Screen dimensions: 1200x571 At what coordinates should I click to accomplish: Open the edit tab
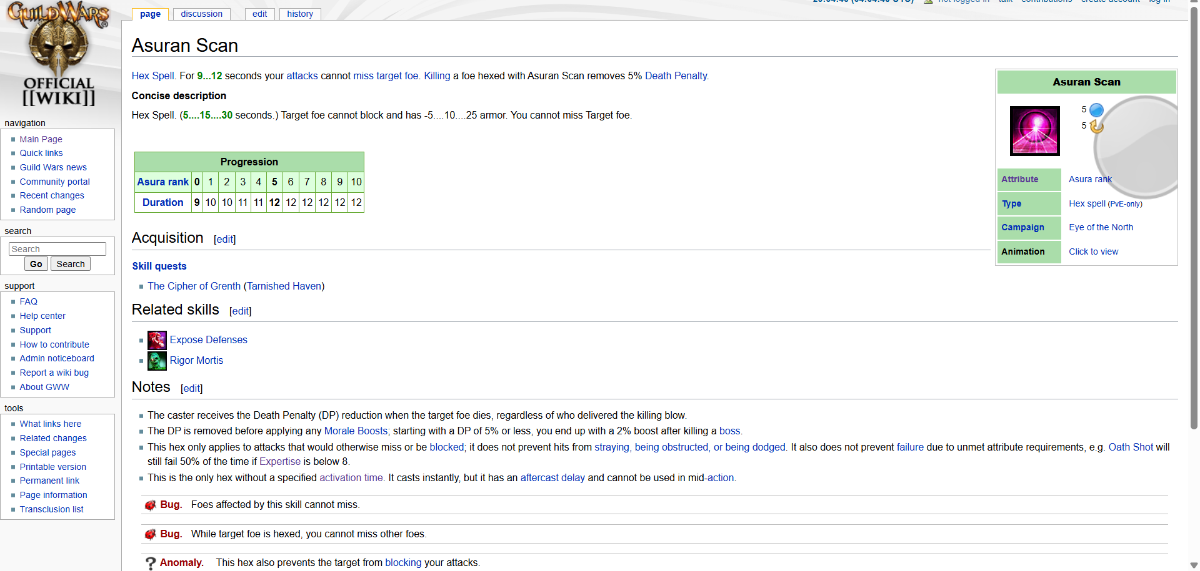pyautogui.click(x=260, y=14)
